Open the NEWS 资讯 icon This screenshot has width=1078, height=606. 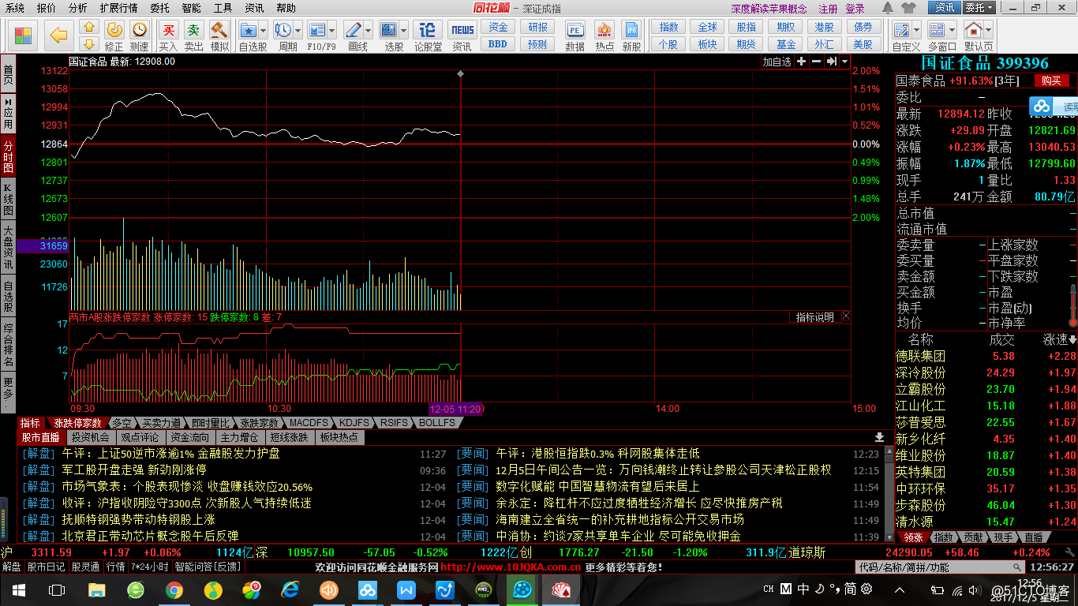462,30
